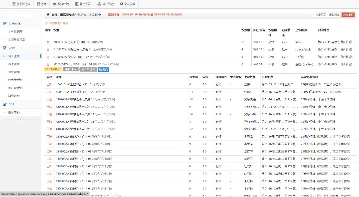
Task: Click select link for C108002W section 106 row
Action: [49, 174]
